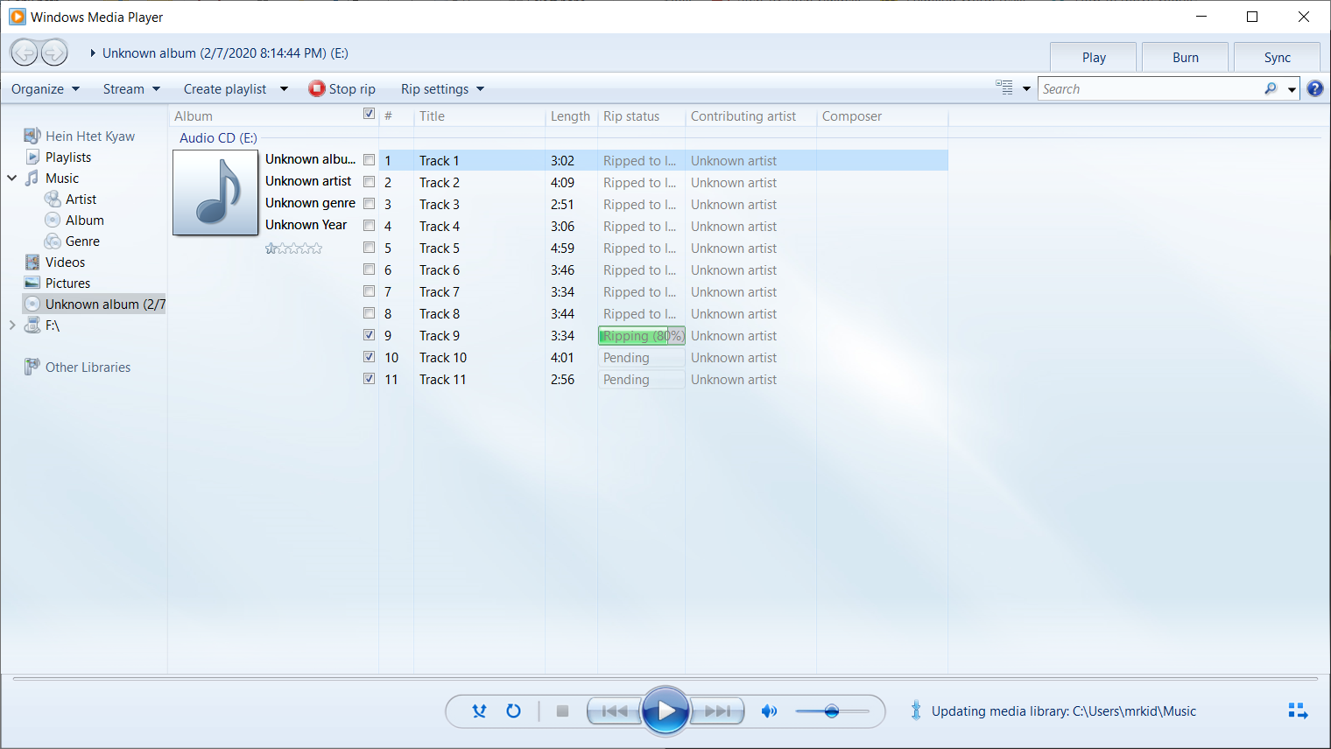
Task: Check the Track 2 rip checkbox
Action: [x=369, y=182]
